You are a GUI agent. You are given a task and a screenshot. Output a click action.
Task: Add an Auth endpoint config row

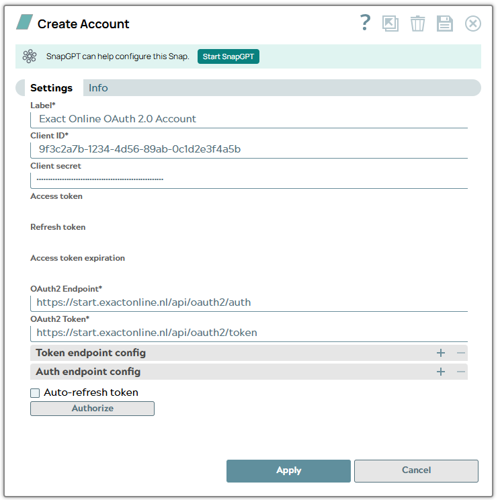pos(441,372)
